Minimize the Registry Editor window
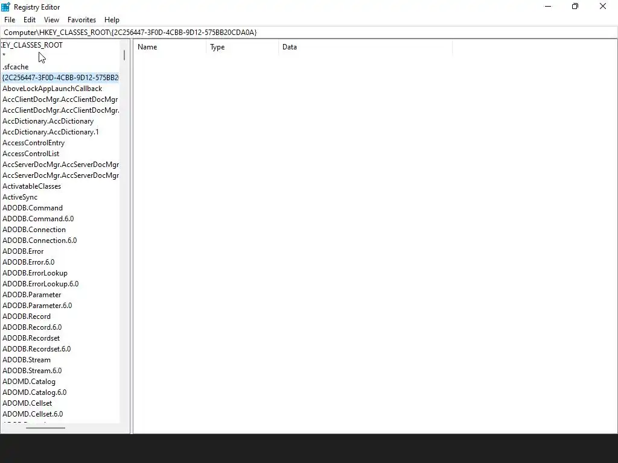The width and height of the screenshot is (618, 463). pyautogui.click(x=548, y=6)
